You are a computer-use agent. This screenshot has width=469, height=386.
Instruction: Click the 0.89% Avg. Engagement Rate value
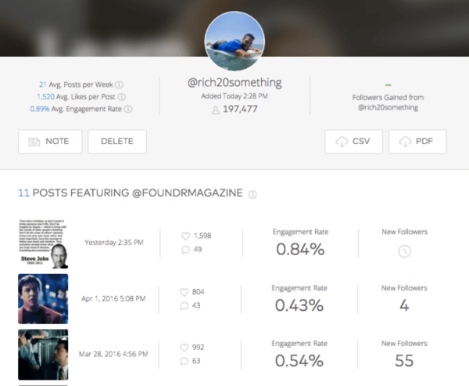pos(40,109)
